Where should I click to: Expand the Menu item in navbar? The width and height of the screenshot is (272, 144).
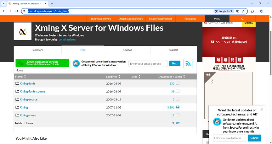click(x=217, y=19)
